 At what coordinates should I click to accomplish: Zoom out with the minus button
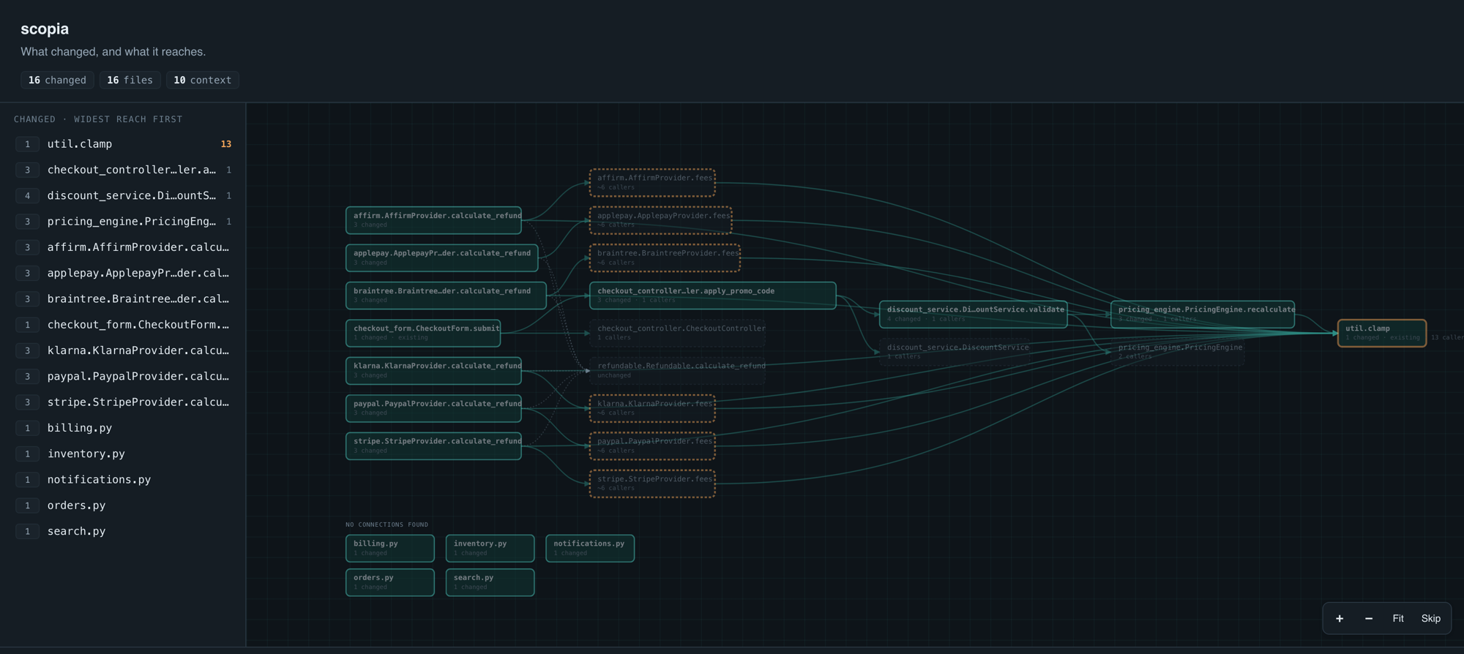1369,619
